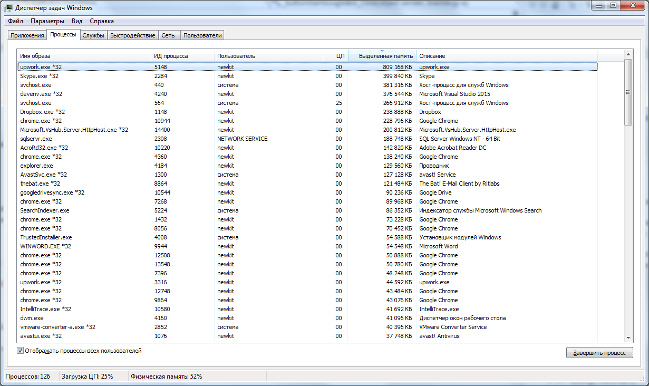Sort by Описание column header
This screenshot has height=386, width=649.
tap(507, 56)
